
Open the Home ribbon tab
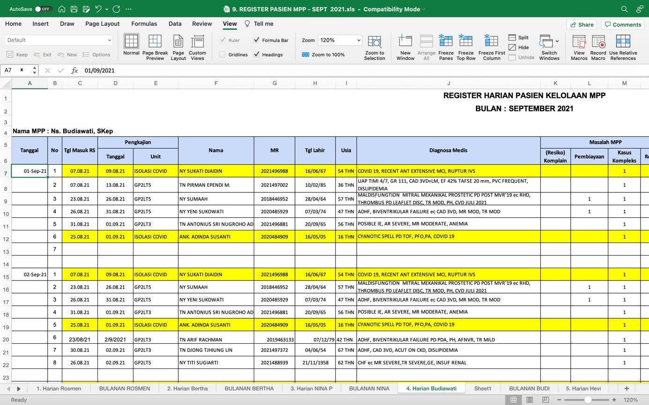click(13, 24)
